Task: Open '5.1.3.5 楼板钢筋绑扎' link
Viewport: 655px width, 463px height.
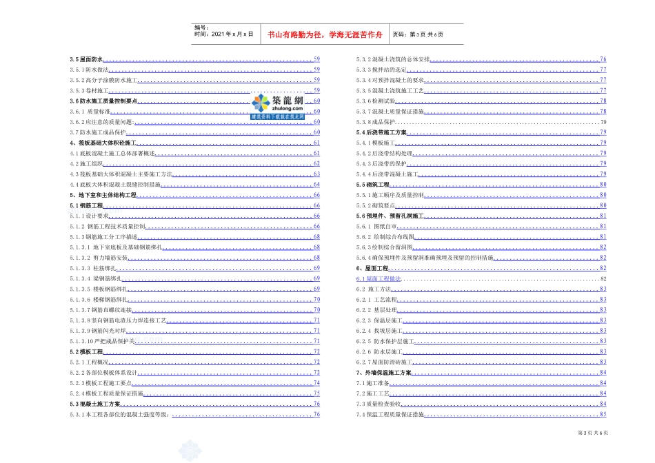Action: 194,289
